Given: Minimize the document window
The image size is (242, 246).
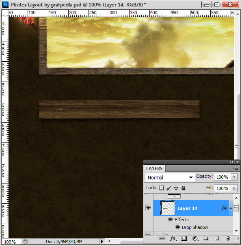Looking at the screenshot, I should click(207, 5).
